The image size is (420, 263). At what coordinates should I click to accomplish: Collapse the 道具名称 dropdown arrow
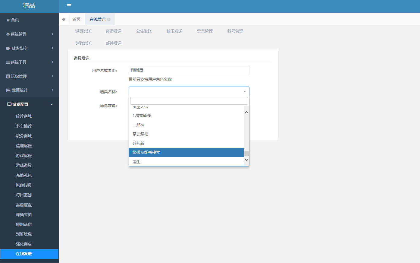[x=245, y=91]
